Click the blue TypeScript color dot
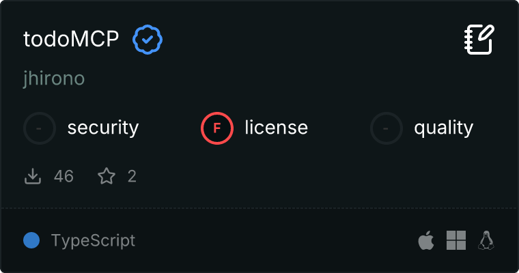Screen dimensions: 519x273 pyautogui.click(x=31, y=240)
